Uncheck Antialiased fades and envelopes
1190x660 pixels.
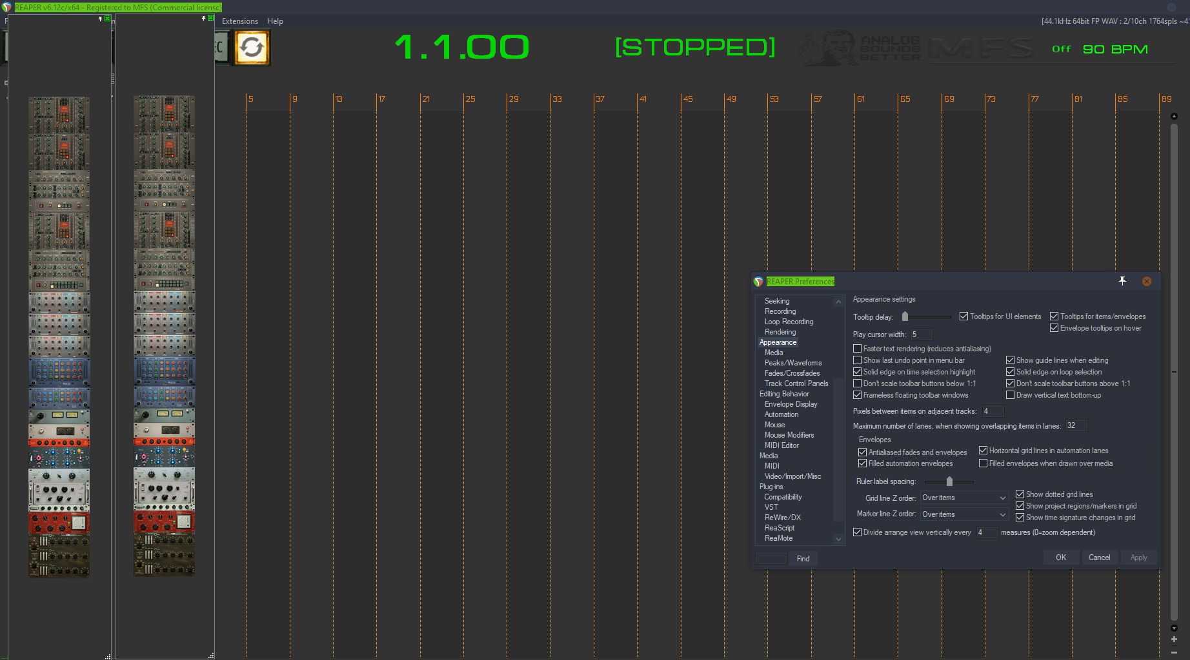(x=862, y=452)
